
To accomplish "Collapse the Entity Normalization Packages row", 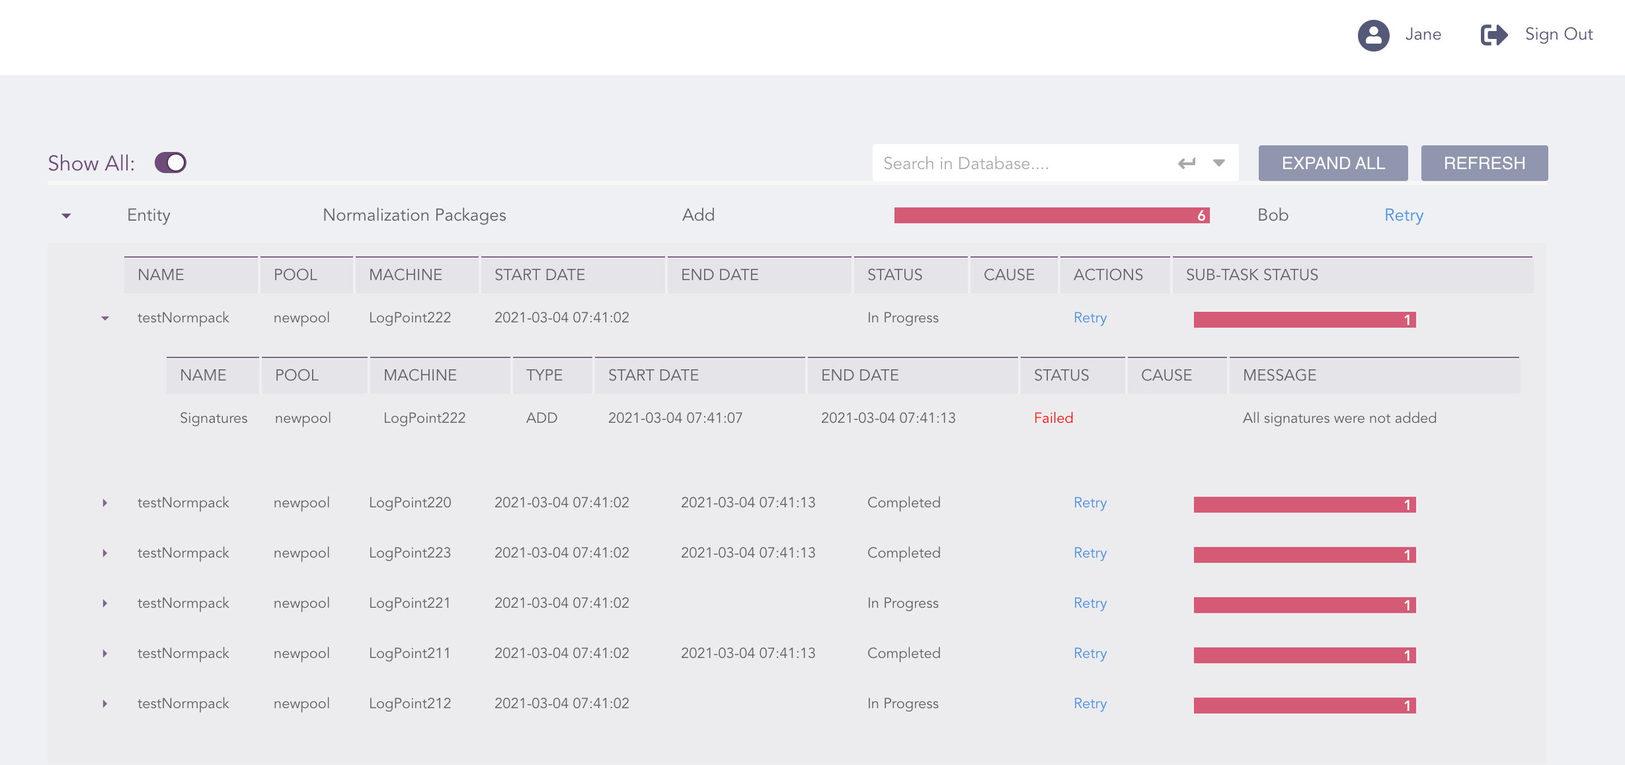I will point(66,216).
